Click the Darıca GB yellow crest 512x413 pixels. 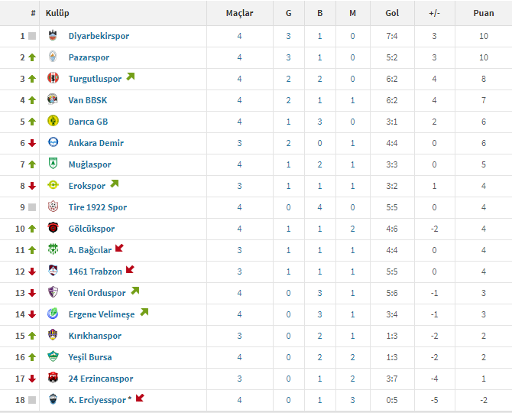click(x=53, y=121)
